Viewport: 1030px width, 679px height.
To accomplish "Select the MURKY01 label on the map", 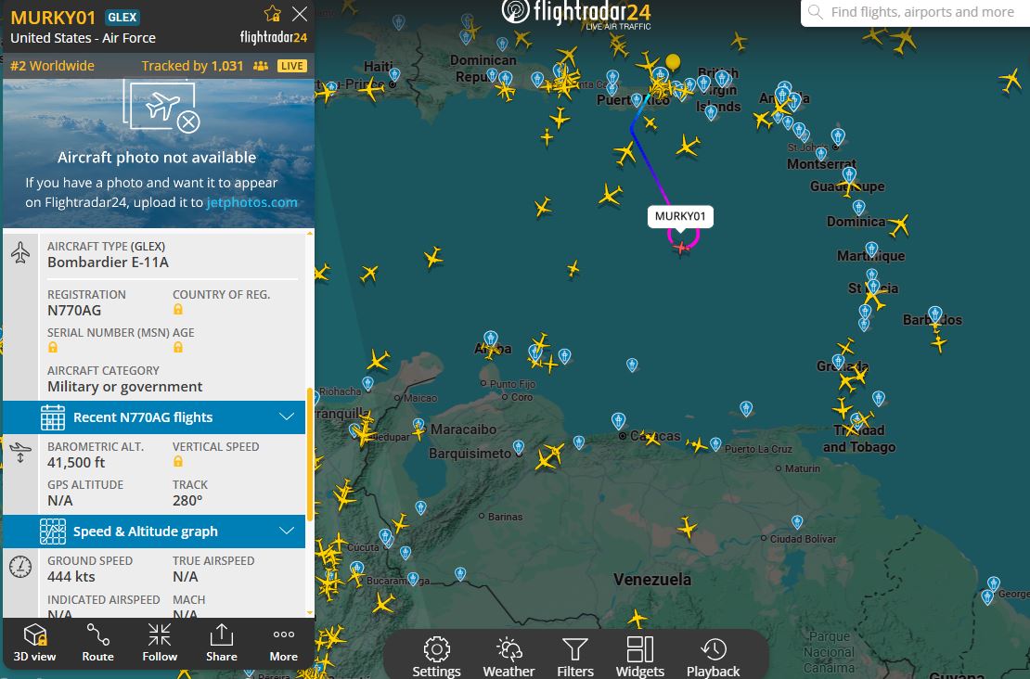I will click(680, 216).
